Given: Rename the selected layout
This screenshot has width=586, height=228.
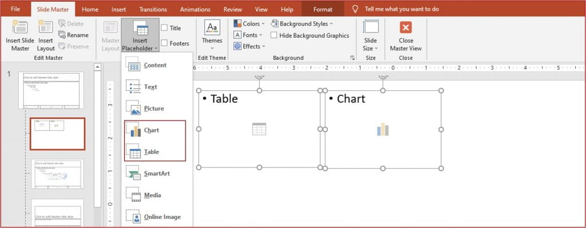Looking at the screenshot, I should point(73,35).
